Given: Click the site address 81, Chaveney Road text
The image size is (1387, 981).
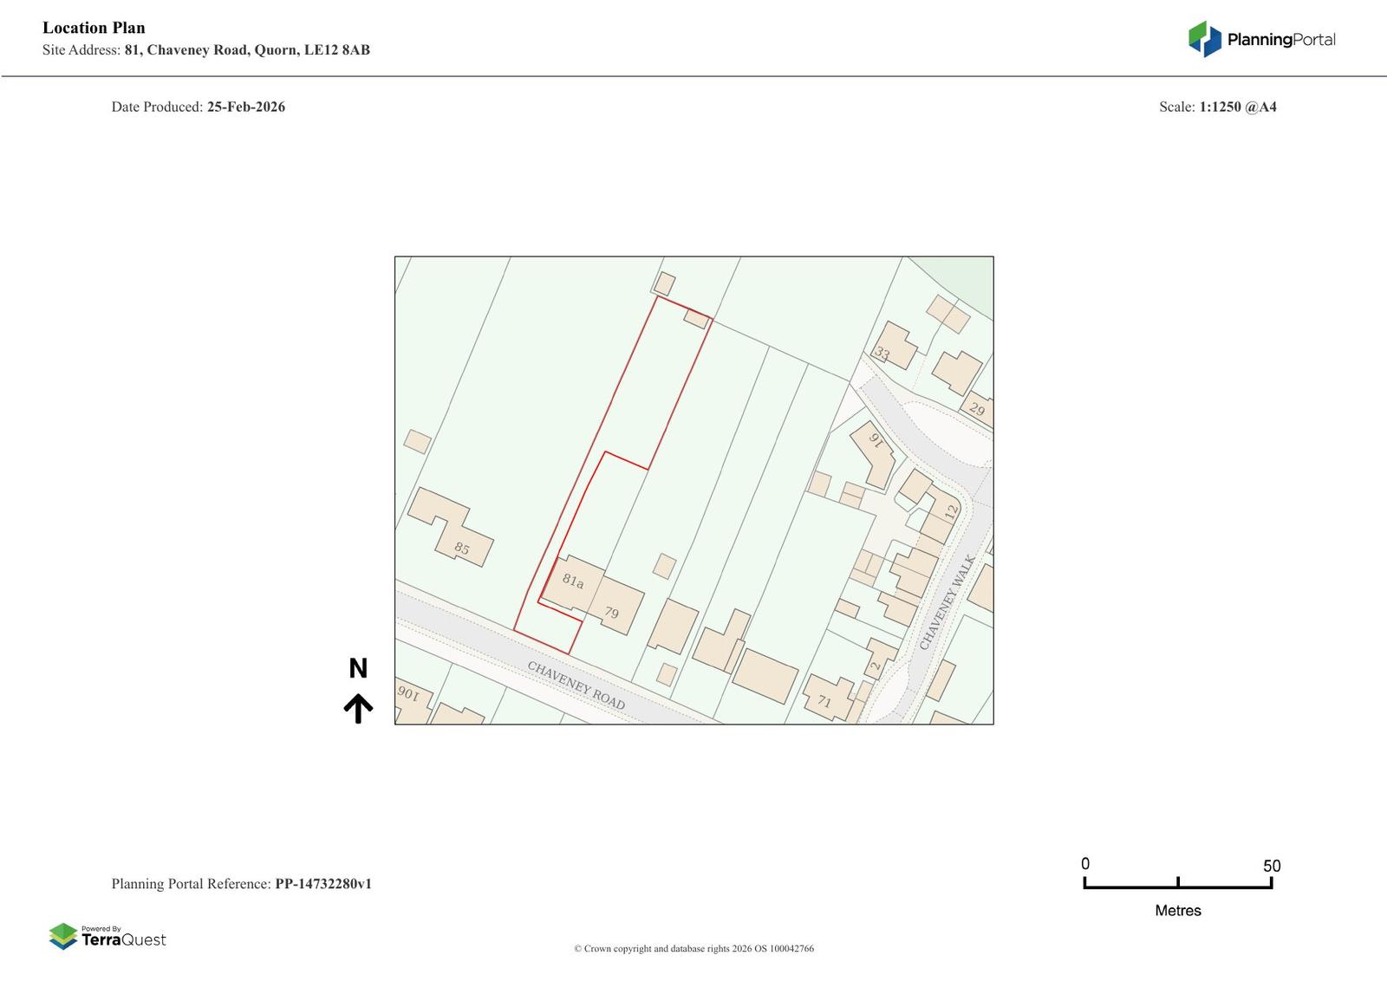Looking at the screenshot, I should pos(246,50).
